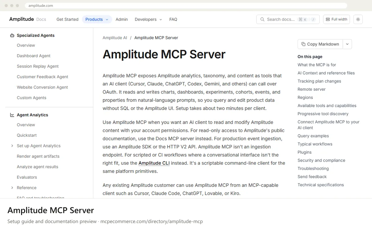Open Dashboard Agent page
This screenshot has width=372, height=233.
pyautogui.click(x=33, y=56)
